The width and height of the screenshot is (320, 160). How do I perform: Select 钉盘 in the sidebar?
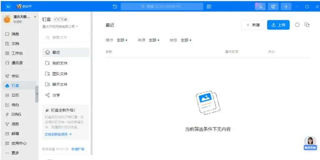click(20, 85)
